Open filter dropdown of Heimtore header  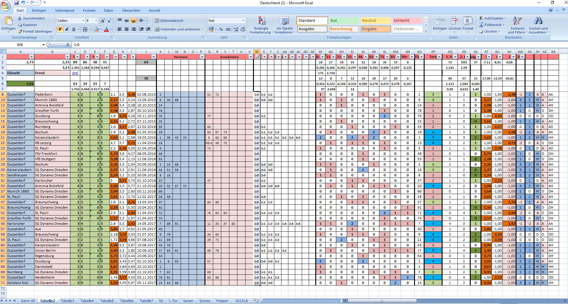[x=202, y=57]
